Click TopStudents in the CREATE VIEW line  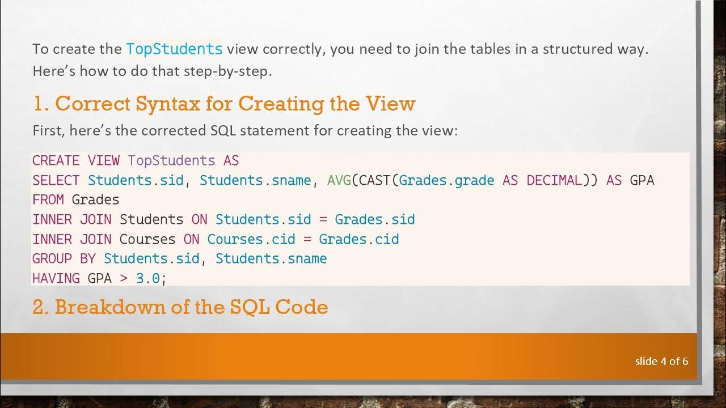[171, 161]
